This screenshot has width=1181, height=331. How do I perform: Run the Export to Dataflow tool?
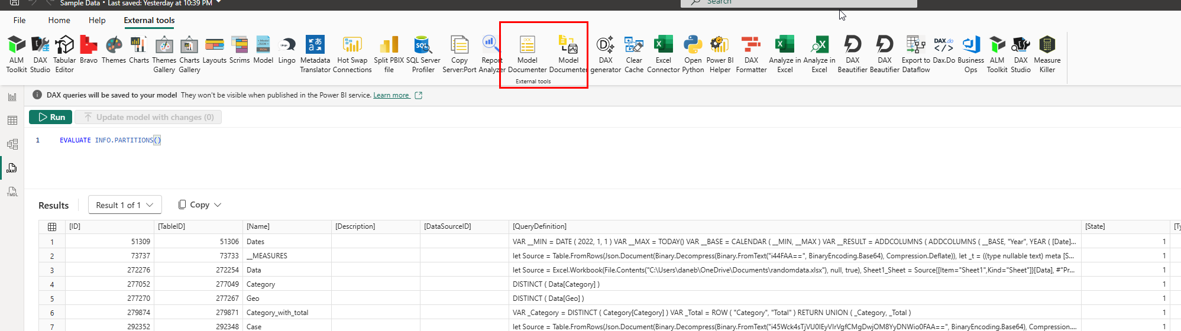915,54
